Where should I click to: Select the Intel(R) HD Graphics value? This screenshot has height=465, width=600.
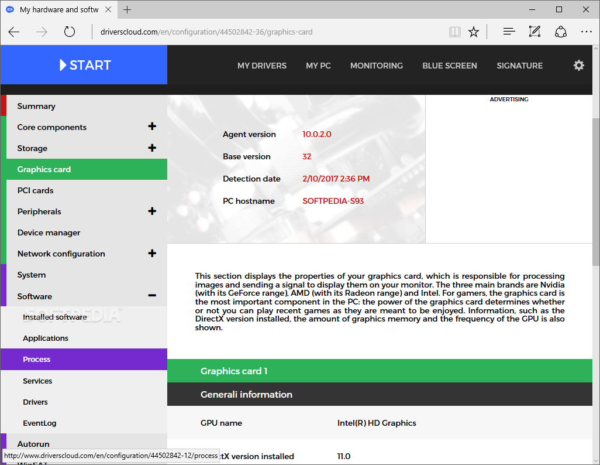[377, 423]
